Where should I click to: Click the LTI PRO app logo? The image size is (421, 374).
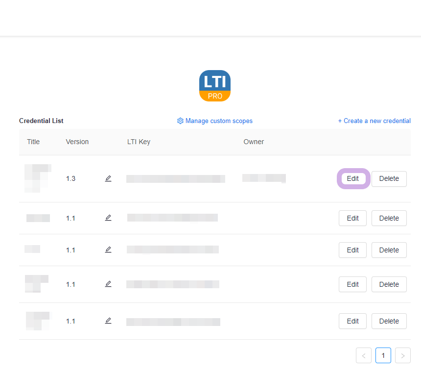tap(215, 86)
